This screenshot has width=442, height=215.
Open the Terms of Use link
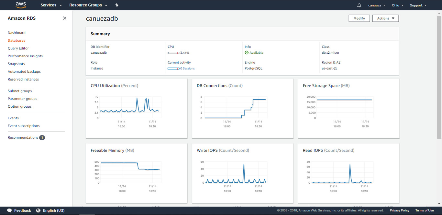click(x=425, y=210)
